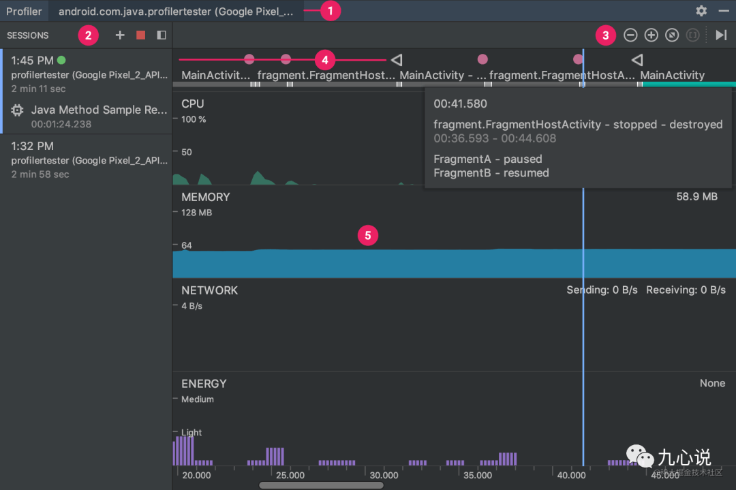Click the 'fragment.FragmentHostA...' activity label

click(562, 75)
